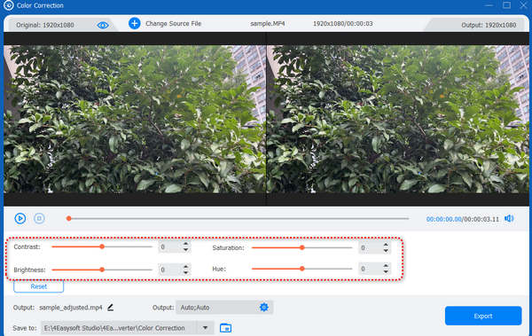The width and height of the screenshot is (532, 336).
Task: Click the Hue slider handle
Action: (302, 269)
